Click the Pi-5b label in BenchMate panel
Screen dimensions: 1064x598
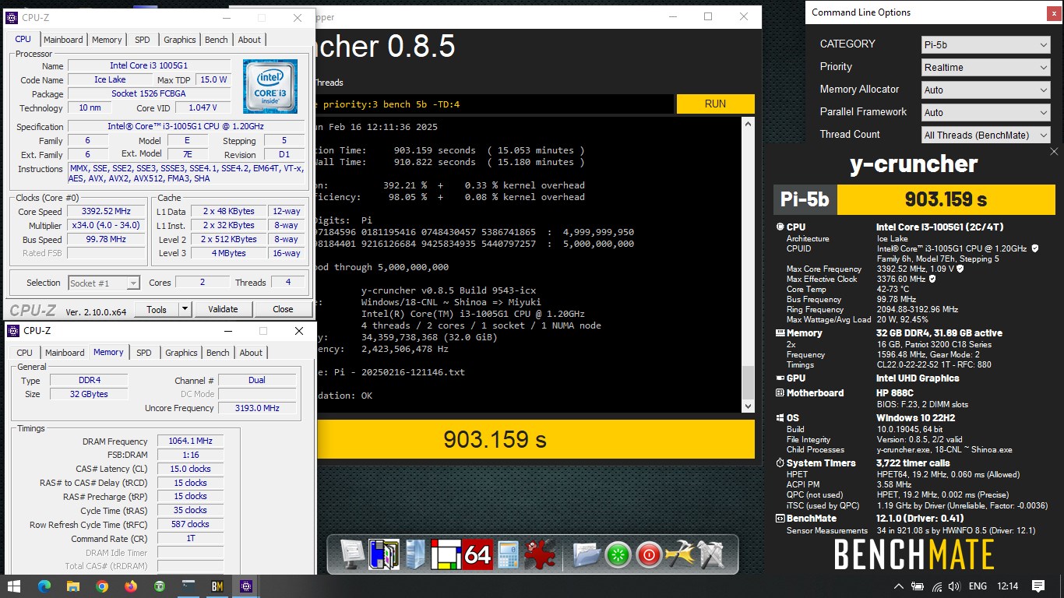pyautogui.click(x=805, y=200)
